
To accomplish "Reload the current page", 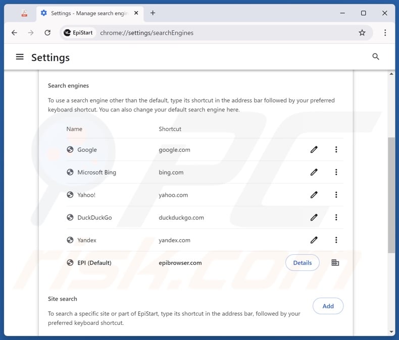I will 47,33.
